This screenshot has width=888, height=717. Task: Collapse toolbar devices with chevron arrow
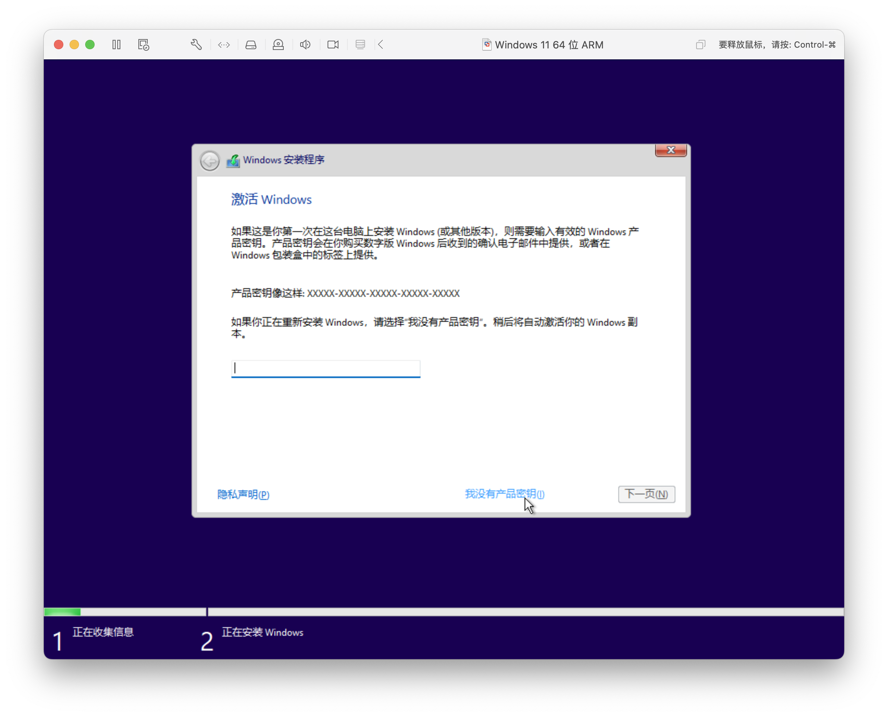click(381, 45)
